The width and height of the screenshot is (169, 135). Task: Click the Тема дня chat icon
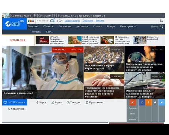pyautogui.click(x=68, y=102)
